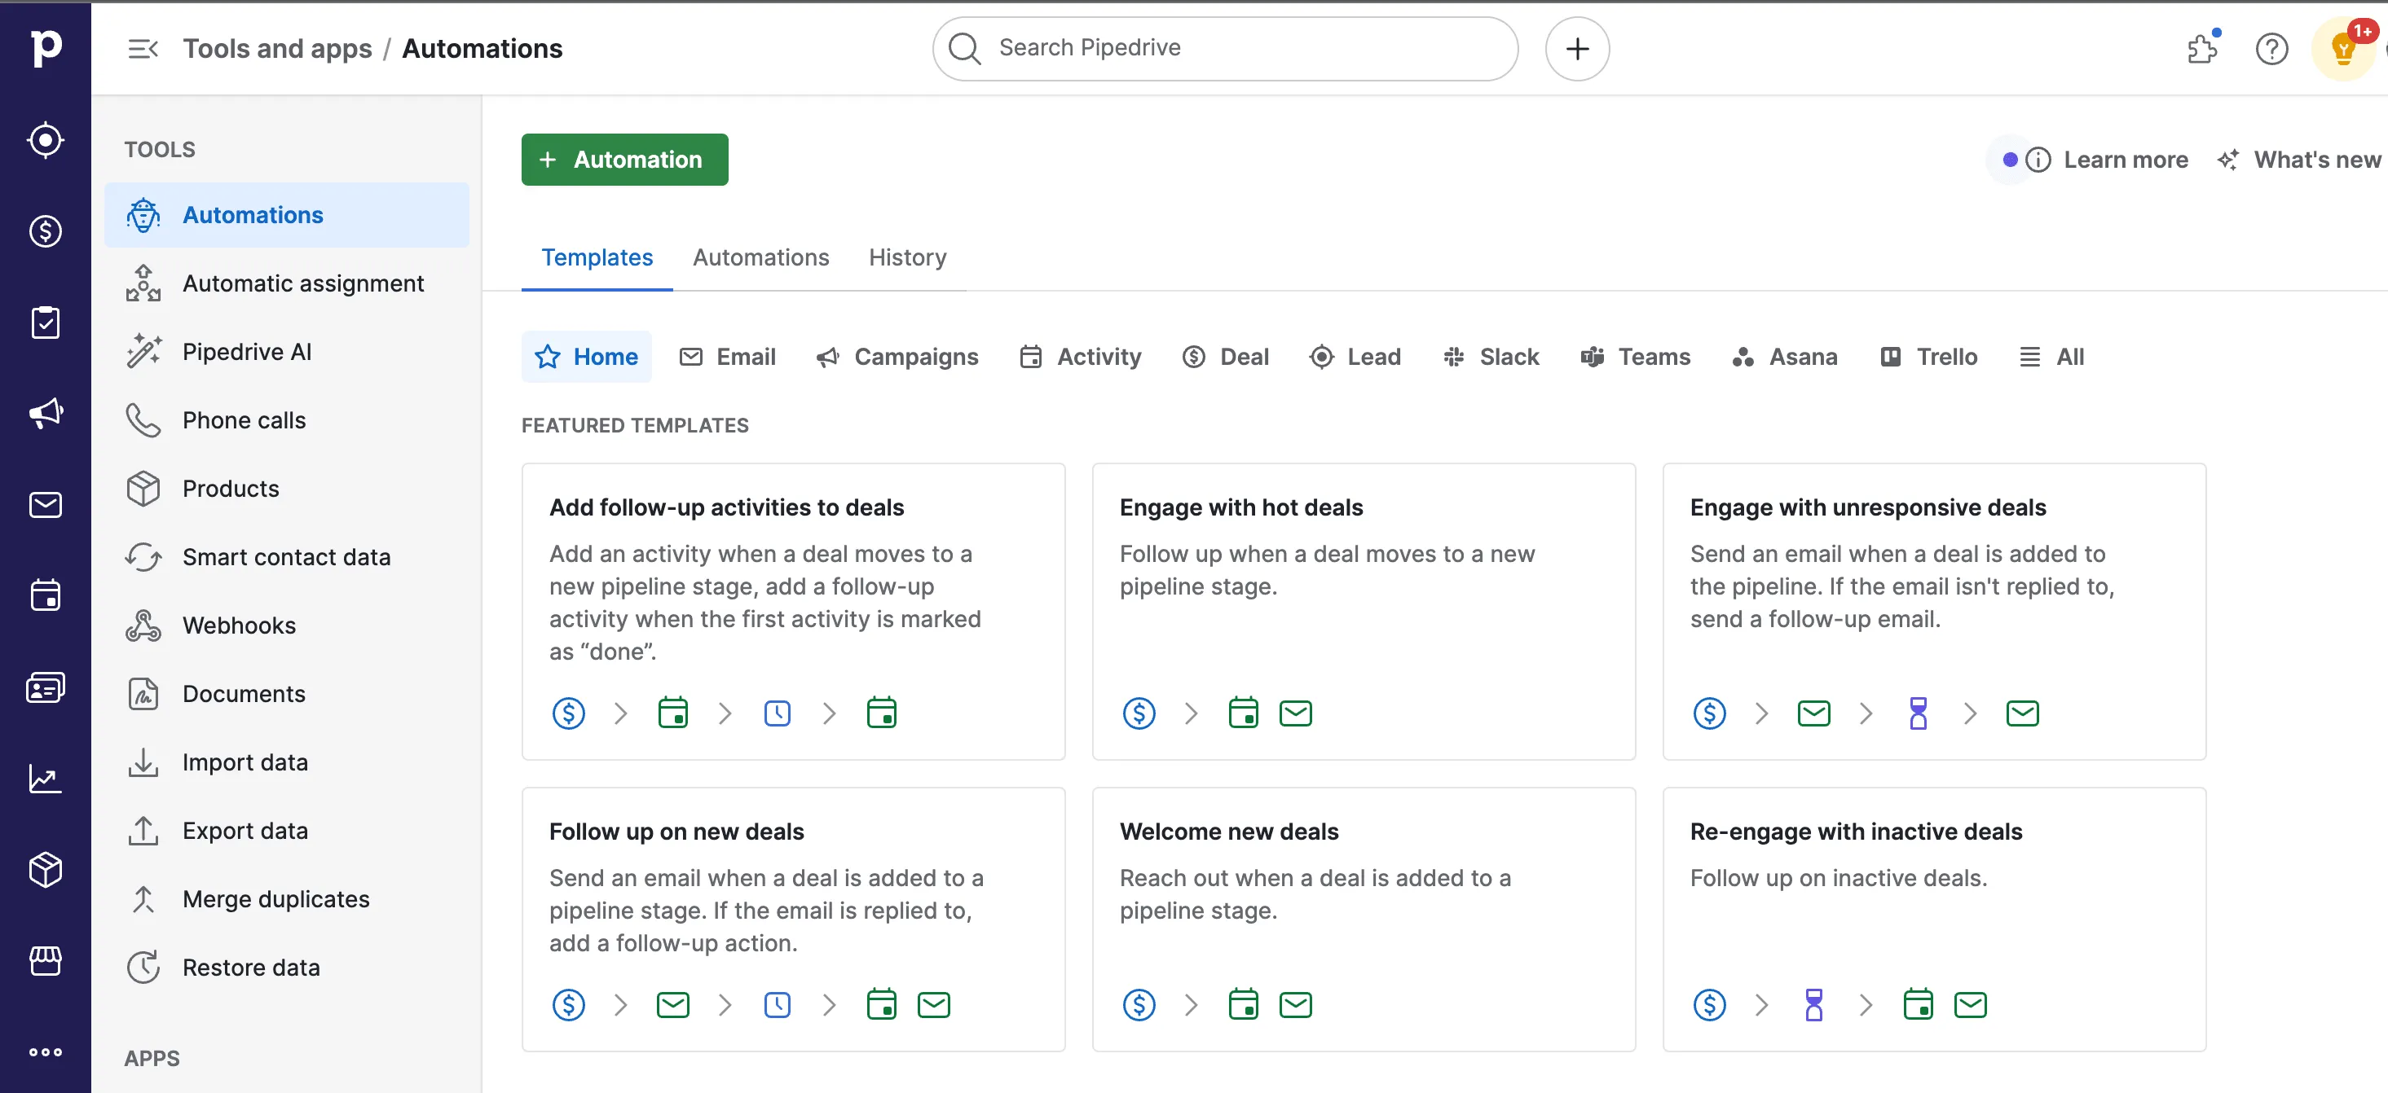The width and height of the screenshot is (2388, 1093).
Task: Click Tools and apps breadcrumb
Action: click(277, 48)
